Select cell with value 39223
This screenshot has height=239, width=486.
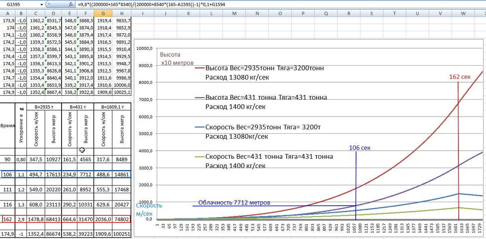tap(85, 234)
